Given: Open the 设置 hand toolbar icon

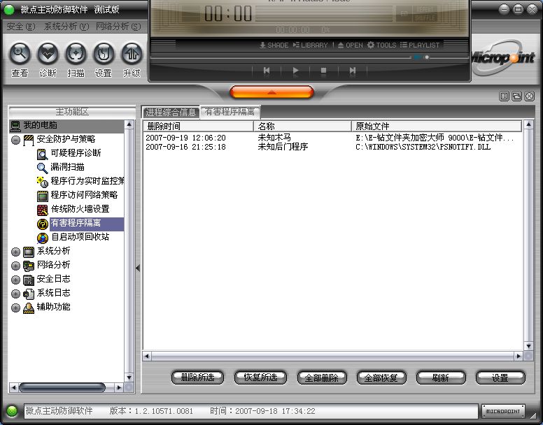Looking at the screenshot, I should click(x=104, y=53).
